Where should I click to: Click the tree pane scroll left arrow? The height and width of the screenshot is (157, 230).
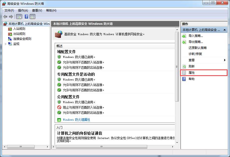click(5, 147)
